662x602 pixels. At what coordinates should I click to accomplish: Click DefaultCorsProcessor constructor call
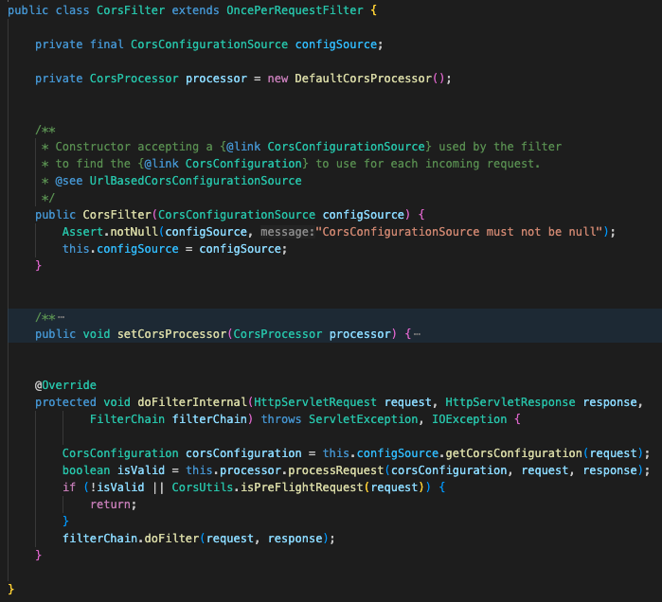point(363,79)
